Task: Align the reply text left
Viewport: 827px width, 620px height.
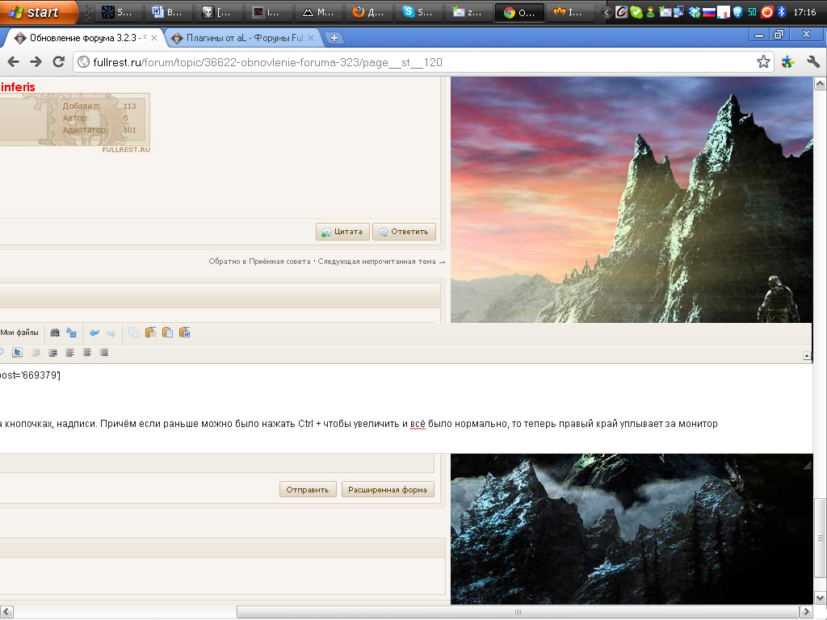Action: point(69,353)
